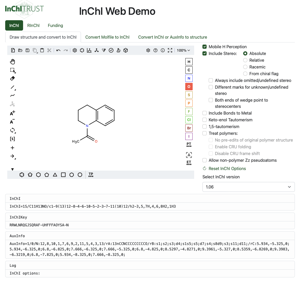This screenshot has width=299, height=281.
Task: Enable Keto-enol Tautomerism
Action: coord(205,120)
